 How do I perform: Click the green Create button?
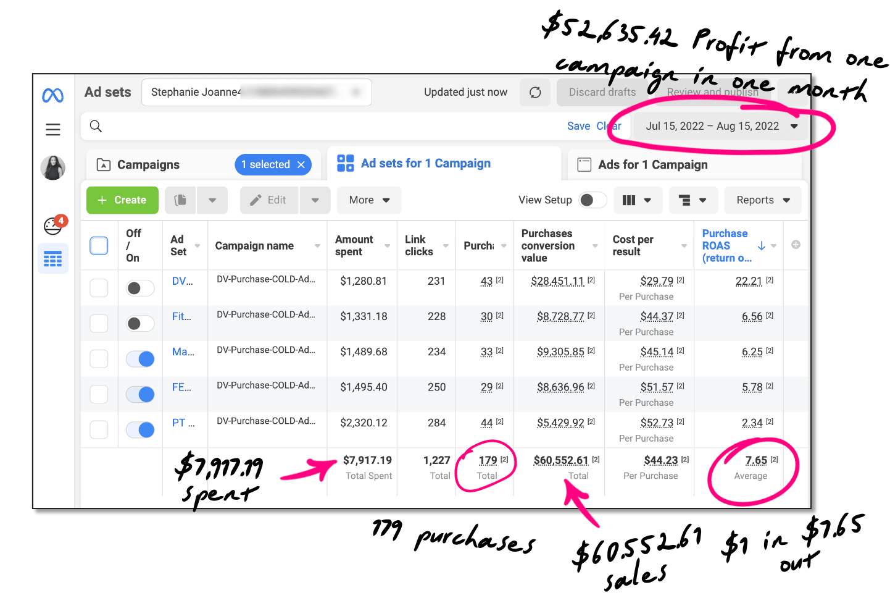(x=122, y=200)
